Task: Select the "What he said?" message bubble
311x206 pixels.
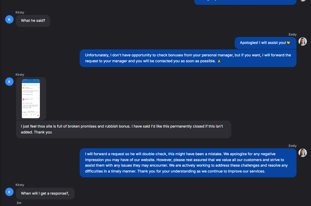Action: (x=33, y=21)
